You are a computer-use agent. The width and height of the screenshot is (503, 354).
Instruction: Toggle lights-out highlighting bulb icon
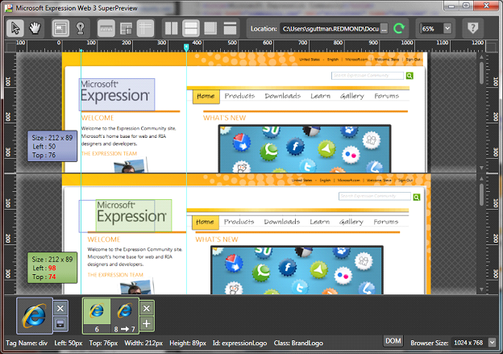click(x=80, y=28)
